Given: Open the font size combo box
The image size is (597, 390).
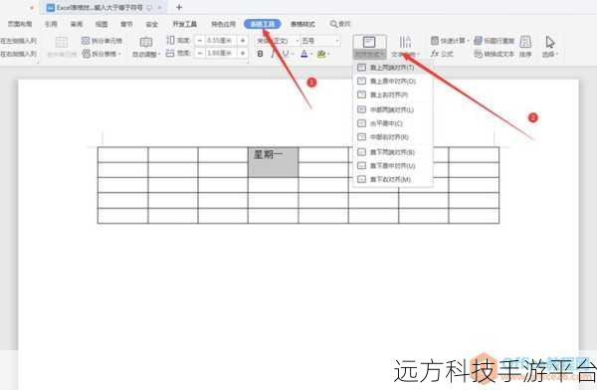Looking at the screenshot, I should pos(320,41).
